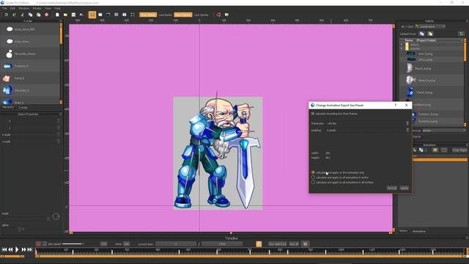Open the Window menu
469x264 pixels.
[24, 8]
